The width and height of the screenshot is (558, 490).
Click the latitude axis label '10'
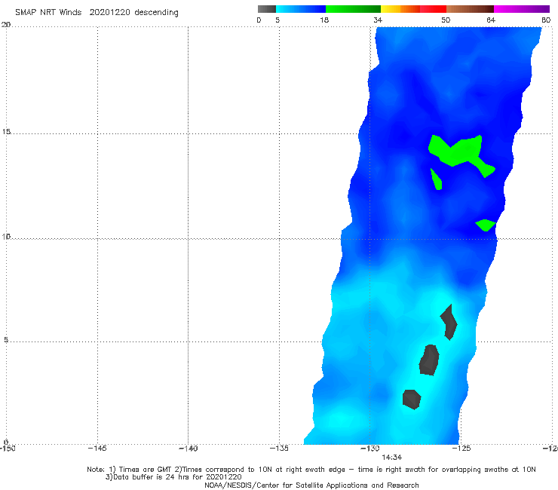pos(6,236)
